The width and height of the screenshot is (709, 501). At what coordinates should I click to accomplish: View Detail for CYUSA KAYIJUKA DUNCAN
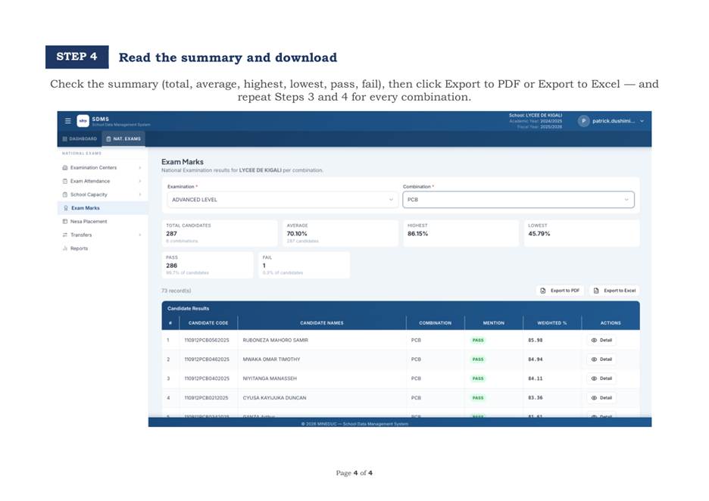point(601,398)
